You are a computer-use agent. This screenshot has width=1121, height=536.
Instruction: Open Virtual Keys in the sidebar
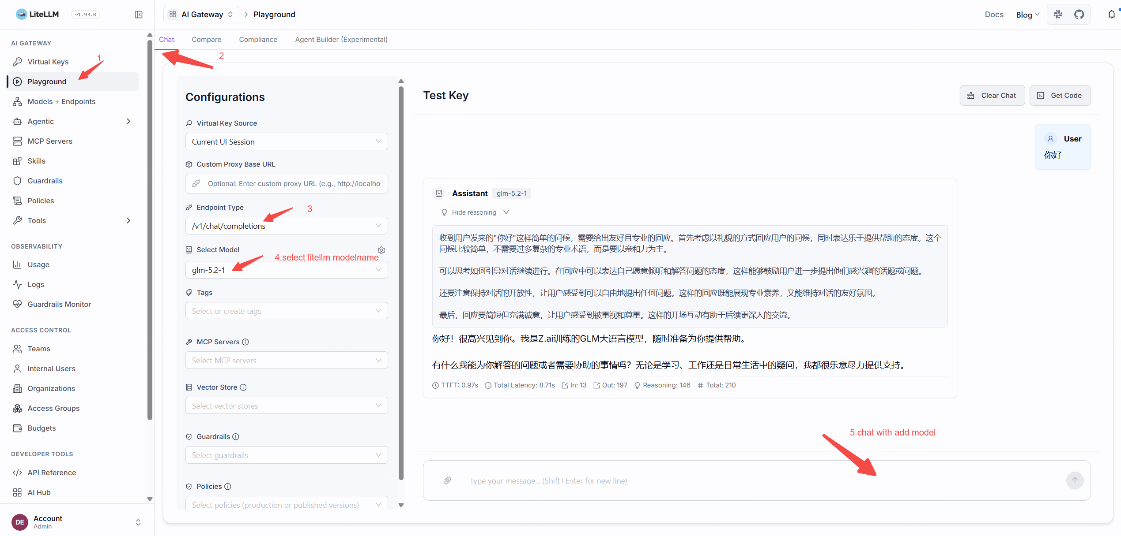(73, 62)
